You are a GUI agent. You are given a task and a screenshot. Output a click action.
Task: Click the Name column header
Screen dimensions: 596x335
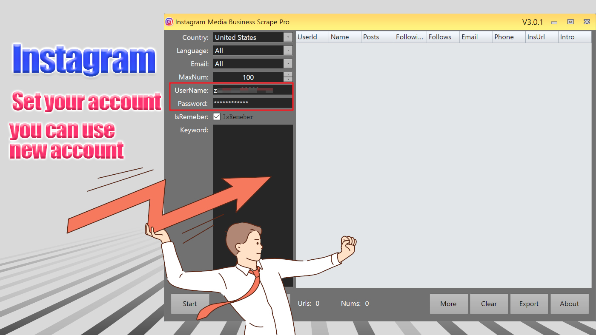[345, 37]
